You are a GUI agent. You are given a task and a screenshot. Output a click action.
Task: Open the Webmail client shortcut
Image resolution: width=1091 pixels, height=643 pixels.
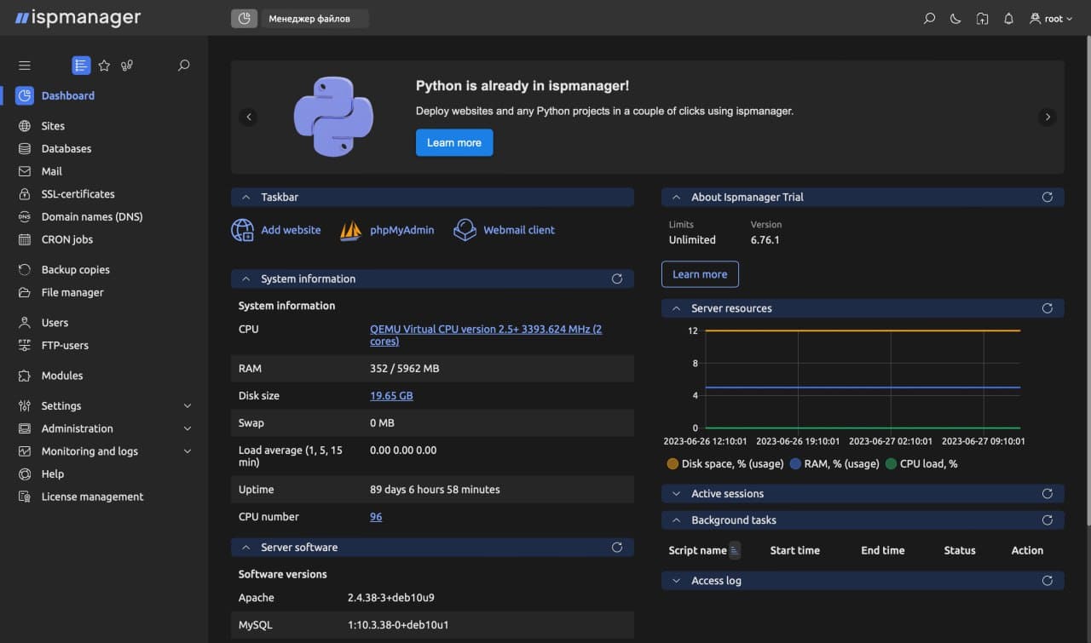click(504, 230)
